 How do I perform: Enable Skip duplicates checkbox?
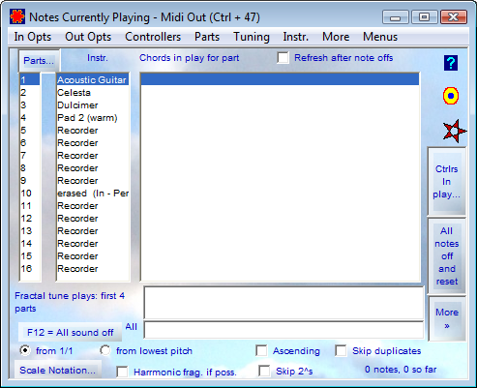click(x=341, y=350)
